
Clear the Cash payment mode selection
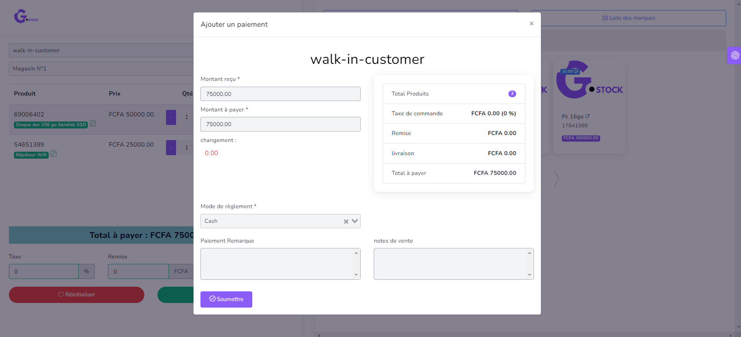coord(346,221)
